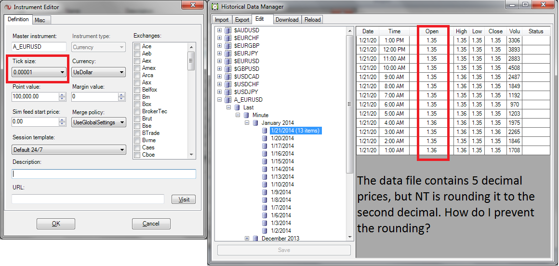559x266 pixels.
Task: Check the Belfox exchange checkbox
Action: point(137,90)
